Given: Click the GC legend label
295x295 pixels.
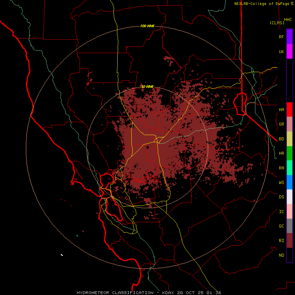Looking at the screenshot, I should click(281, 226).
